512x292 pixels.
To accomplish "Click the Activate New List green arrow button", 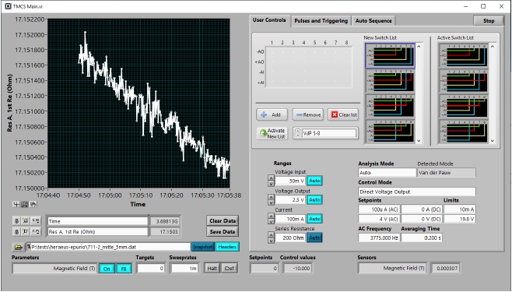I will click(272, 133).
